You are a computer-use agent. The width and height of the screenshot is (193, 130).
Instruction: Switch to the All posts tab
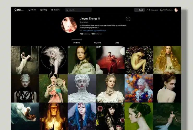97,43
